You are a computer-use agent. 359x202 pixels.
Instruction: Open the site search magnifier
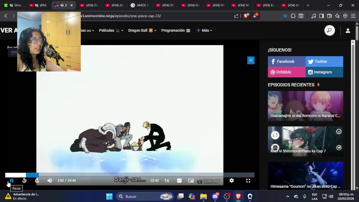coord(330,30)
